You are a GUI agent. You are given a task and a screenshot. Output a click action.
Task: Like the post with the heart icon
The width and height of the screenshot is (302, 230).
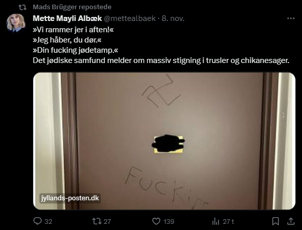click(x=156, y=221)
